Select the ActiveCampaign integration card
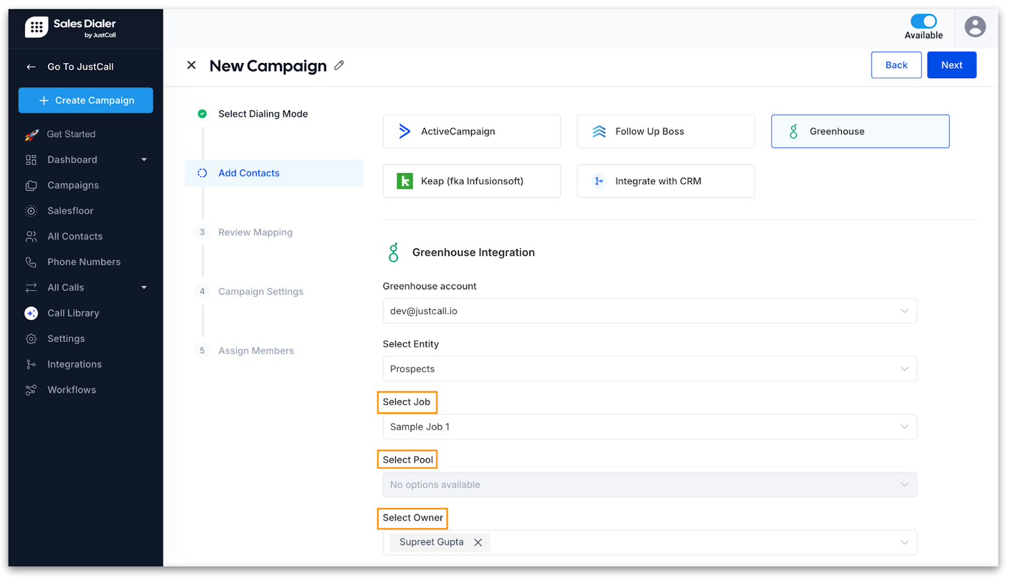 tap(472, 132)
